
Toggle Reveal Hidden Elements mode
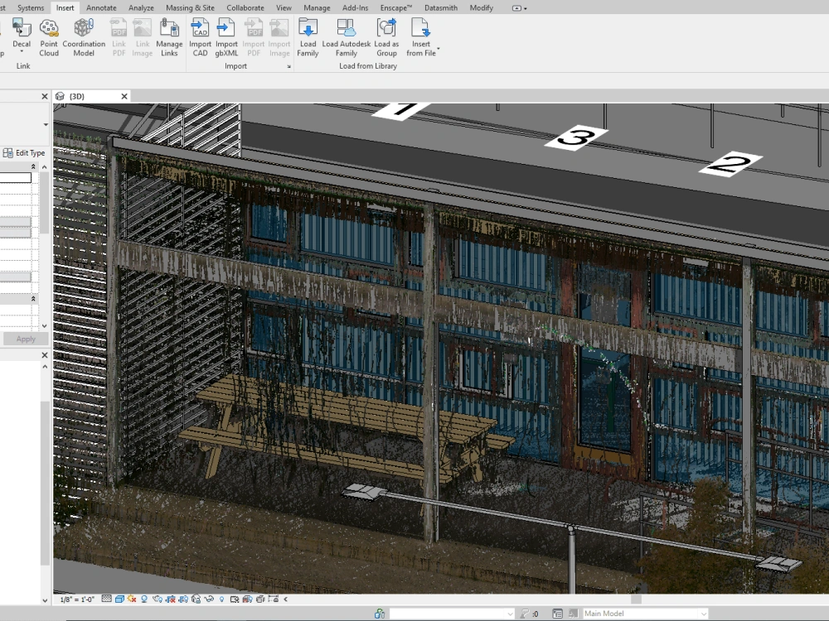[x=221, y=599]
